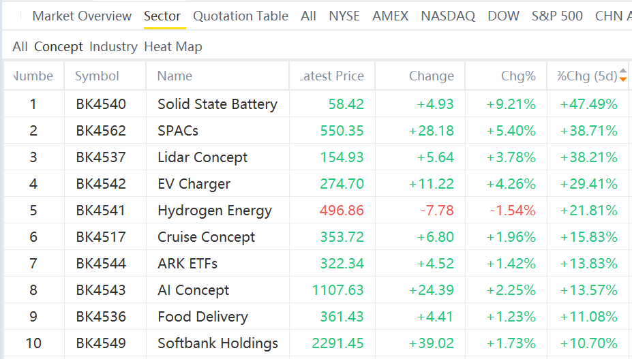The height and width of the screenshot is (359, 632).
Task: Open the Solid State Battery sector
Action: tap(217, 104)
